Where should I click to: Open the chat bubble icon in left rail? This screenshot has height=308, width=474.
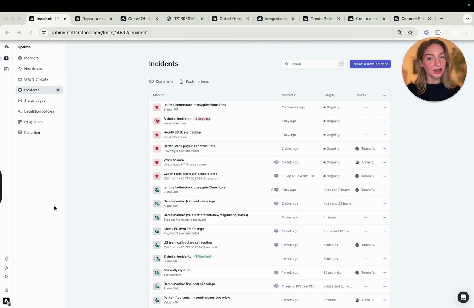[6, 268]
